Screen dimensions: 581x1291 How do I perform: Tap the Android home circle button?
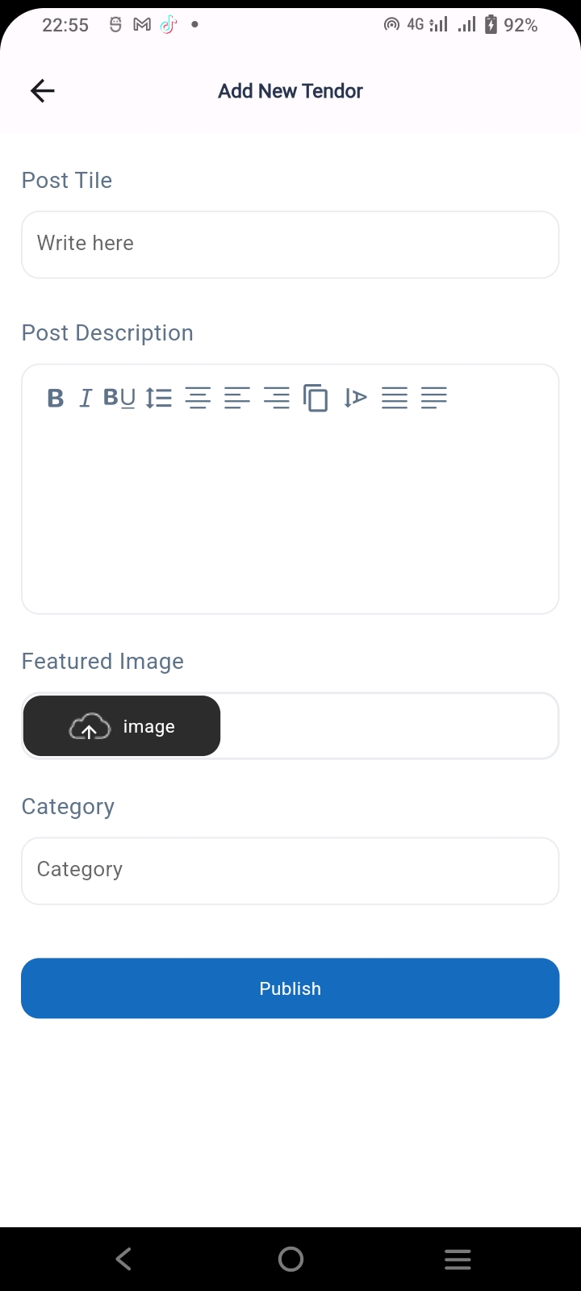coord(290,1259)
